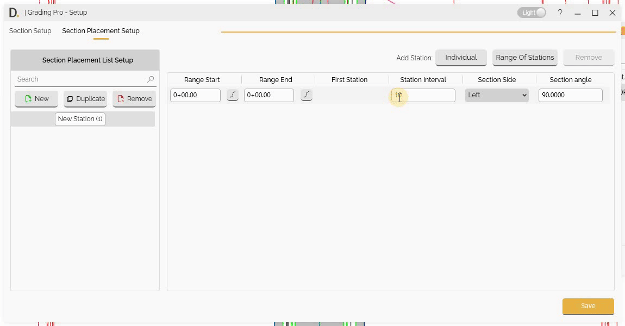This screenshot has height=326, width=625.
Task: Click the Save button
Action: pos(587,306)
